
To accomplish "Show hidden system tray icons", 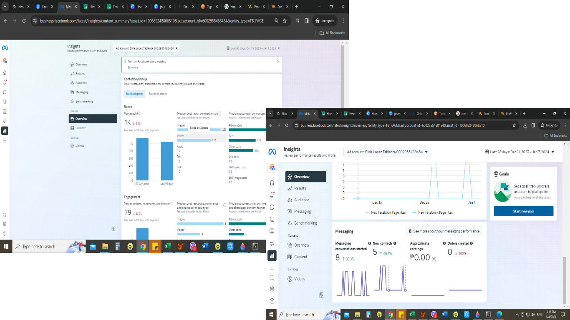I will (x=517, y=314).
